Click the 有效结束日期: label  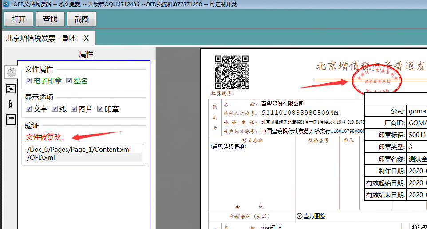385,195
